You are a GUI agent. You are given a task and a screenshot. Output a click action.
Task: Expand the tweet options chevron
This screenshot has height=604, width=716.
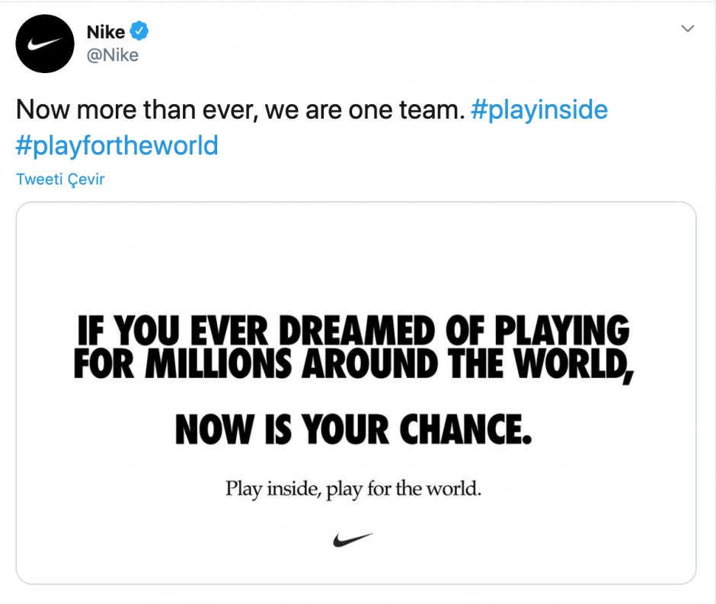688,29
